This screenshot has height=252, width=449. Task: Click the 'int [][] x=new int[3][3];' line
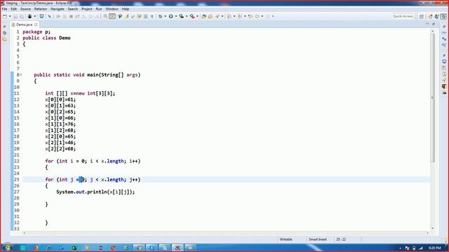pyautogui.click(x=80, y=93)
